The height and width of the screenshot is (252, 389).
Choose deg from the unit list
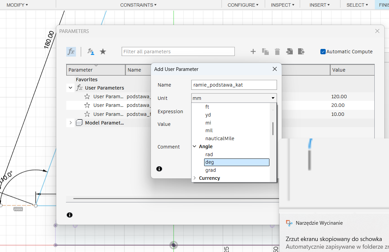(x=236, y=162)
